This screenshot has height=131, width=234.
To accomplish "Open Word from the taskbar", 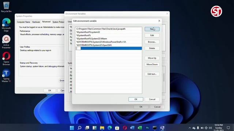I will point(132,128).
